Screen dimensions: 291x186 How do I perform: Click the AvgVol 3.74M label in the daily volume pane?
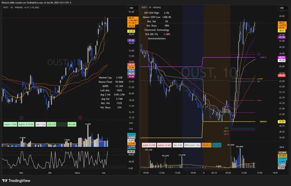(10, 125)
